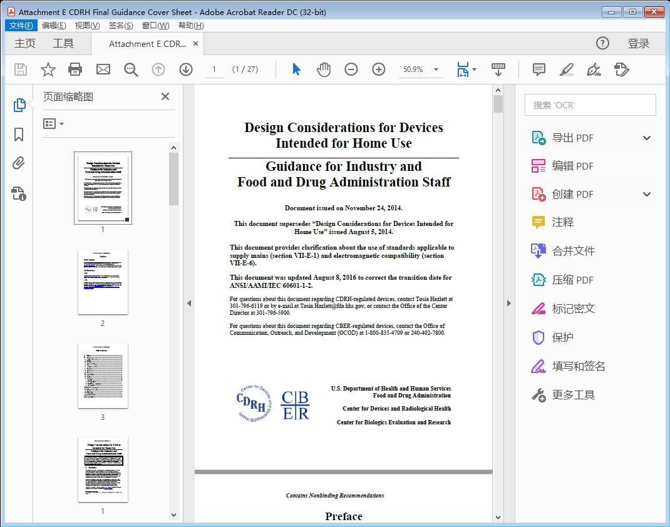Click the Attachments paperclip icon in sidebar
The width and height of the screenshot is (670, 527).
tap(19, 163)
